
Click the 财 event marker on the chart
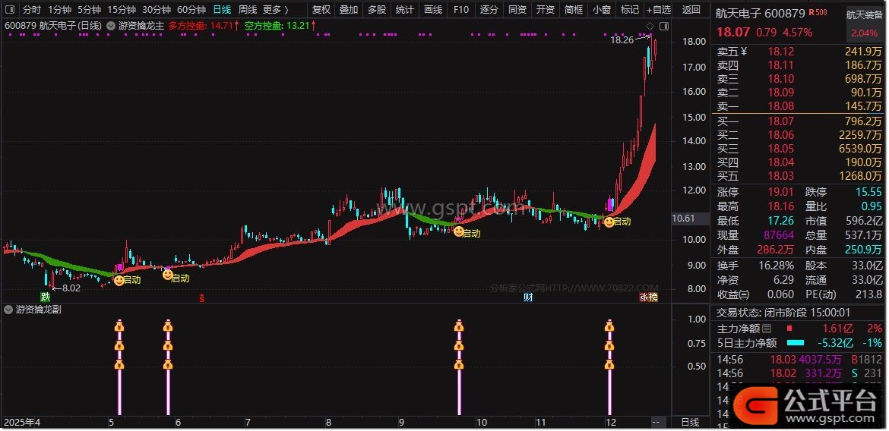(x=529, y=297)
